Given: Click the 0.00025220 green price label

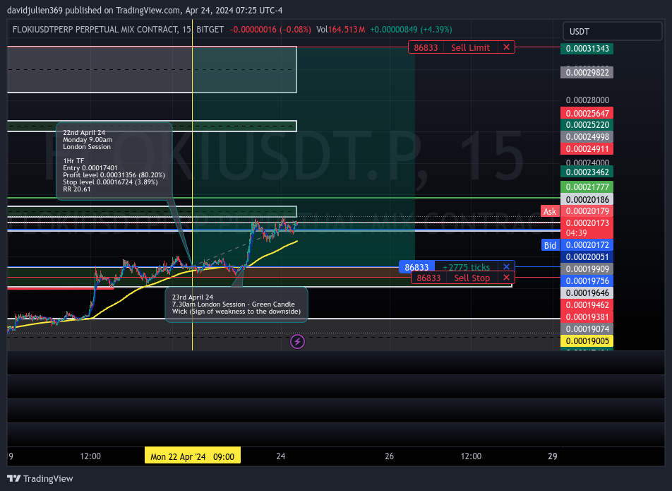Looking at the screenshot, I should 587,125.
